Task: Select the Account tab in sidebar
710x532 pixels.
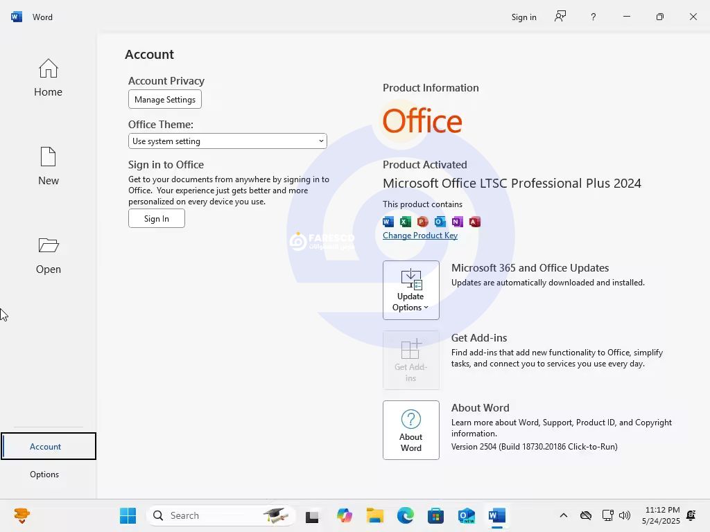Action: click(49, 446)
